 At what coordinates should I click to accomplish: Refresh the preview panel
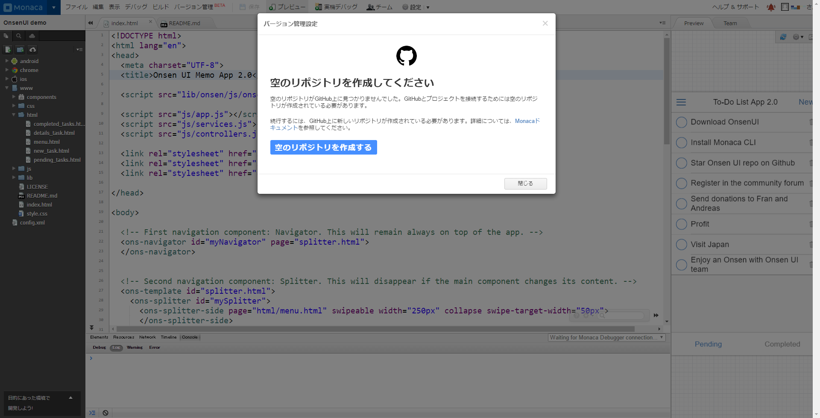[x=783, y=37]
